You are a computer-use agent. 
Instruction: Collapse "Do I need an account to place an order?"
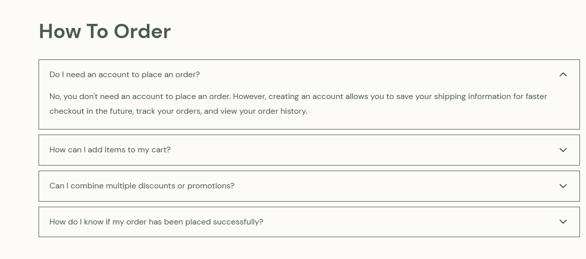pos(124,75)
